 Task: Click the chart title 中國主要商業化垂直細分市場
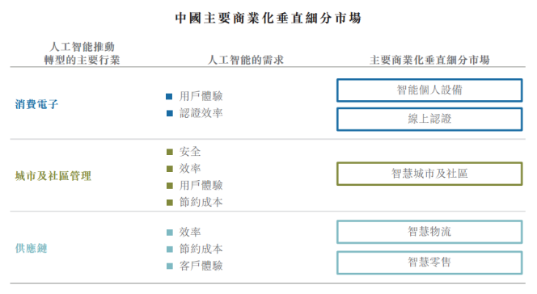[x=268, y=18]
